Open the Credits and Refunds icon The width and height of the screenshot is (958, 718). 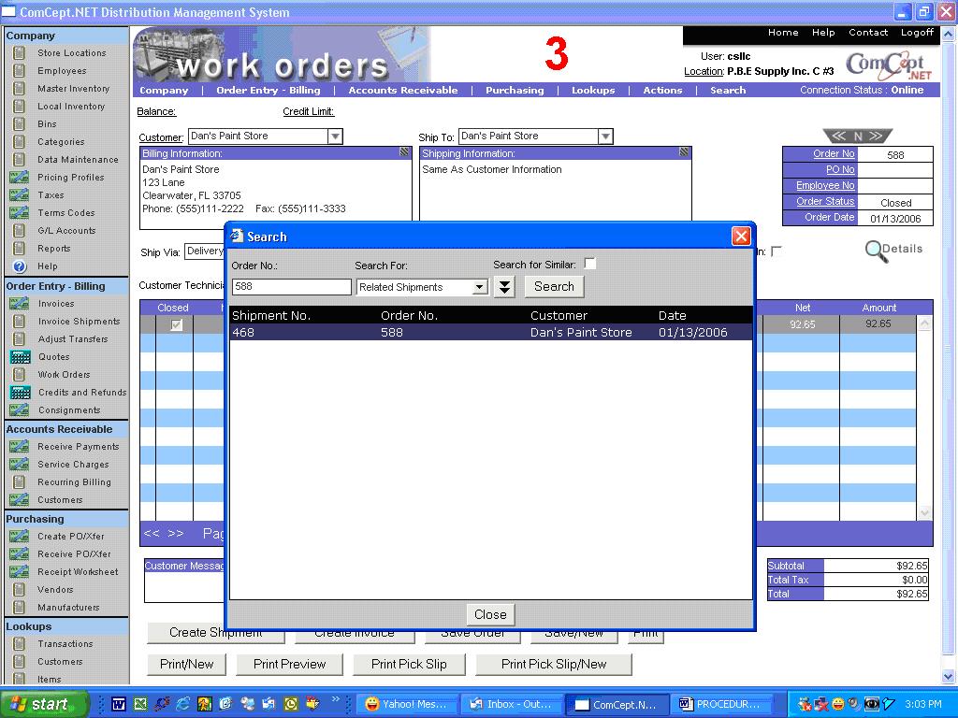coord(20,393)
